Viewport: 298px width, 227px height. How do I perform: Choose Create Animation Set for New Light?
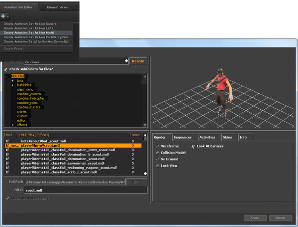28,28
